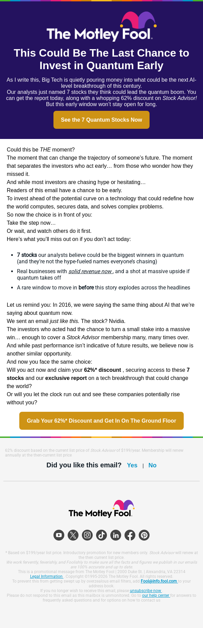This screenshot has width=203, height=628.
Task: Click the unsubscribe now link
Action: [x=145, y=590]
